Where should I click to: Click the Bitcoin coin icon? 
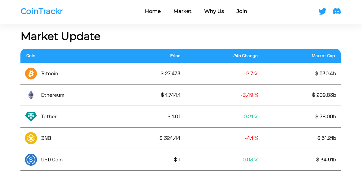31,74
